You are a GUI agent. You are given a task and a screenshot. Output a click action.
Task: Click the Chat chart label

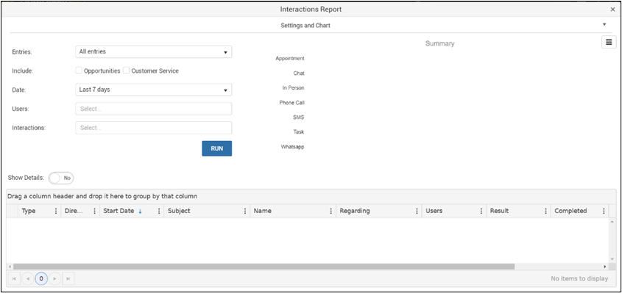(299, 73)
